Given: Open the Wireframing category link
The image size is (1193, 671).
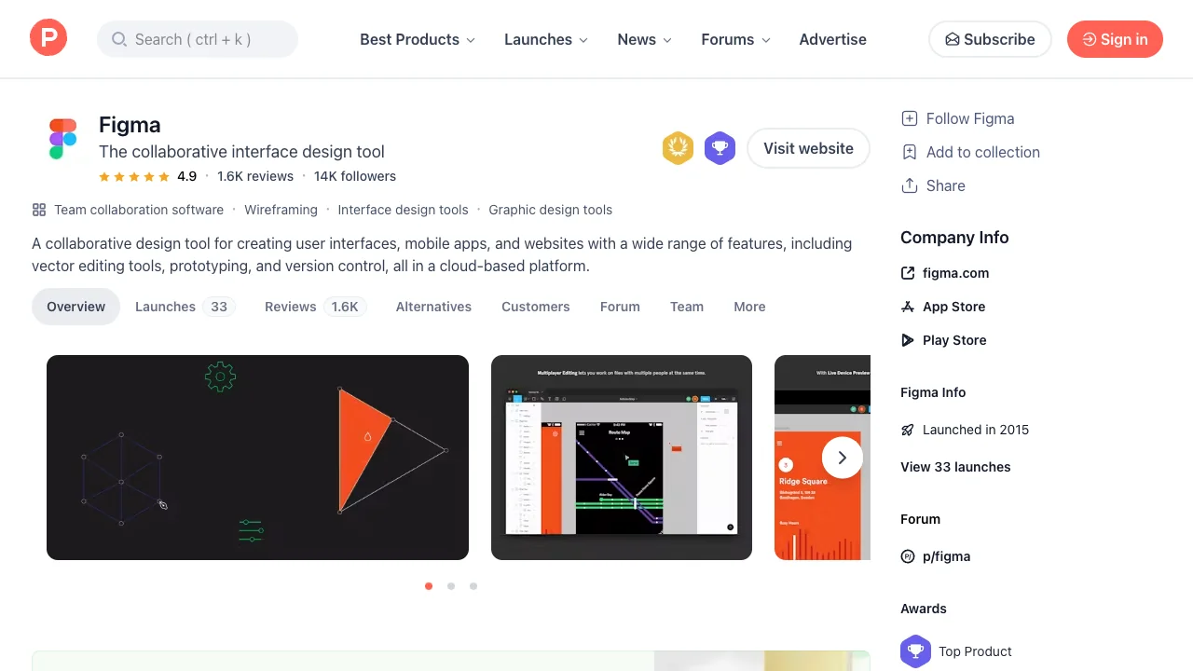Looking at the screenshot, I should (281, 210).
